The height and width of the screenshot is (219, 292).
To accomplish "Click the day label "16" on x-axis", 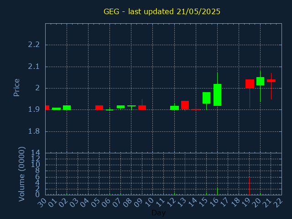I will pyautogui.click(x=214, y=203).
